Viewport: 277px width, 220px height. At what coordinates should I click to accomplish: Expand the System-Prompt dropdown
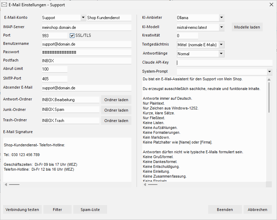270,72
